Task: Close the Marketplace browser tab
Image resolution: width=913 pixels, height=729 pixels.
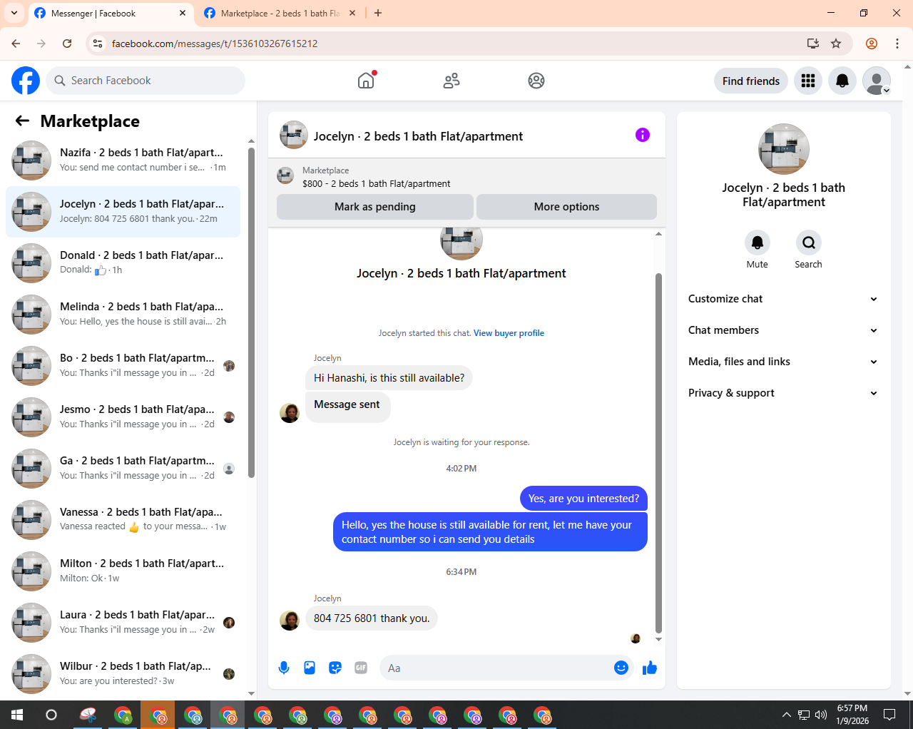Action: [352, 13]
